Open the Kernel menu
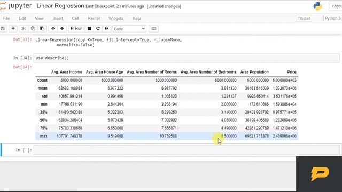This screenshot has width=342, height=192. coord(94,18)
